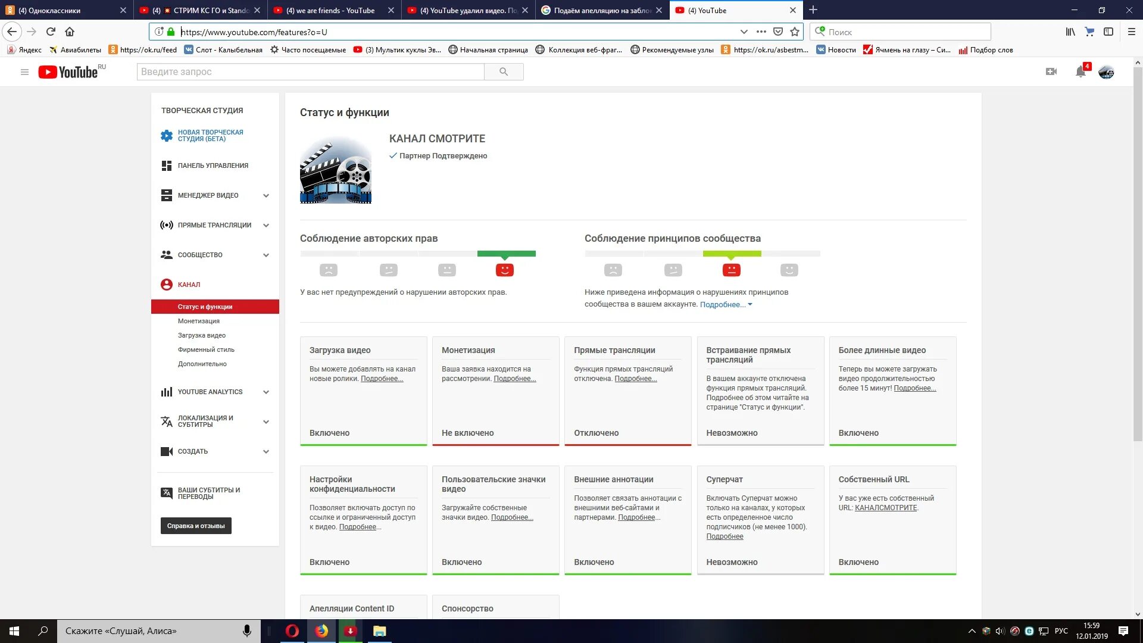This screenshot has height=643, width=1143.
Task: Expand the YouTube Analytics section
Action: click(266, 392)
